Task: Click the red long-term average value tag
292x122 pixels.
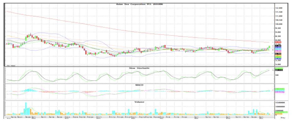Action: point(278,42)
